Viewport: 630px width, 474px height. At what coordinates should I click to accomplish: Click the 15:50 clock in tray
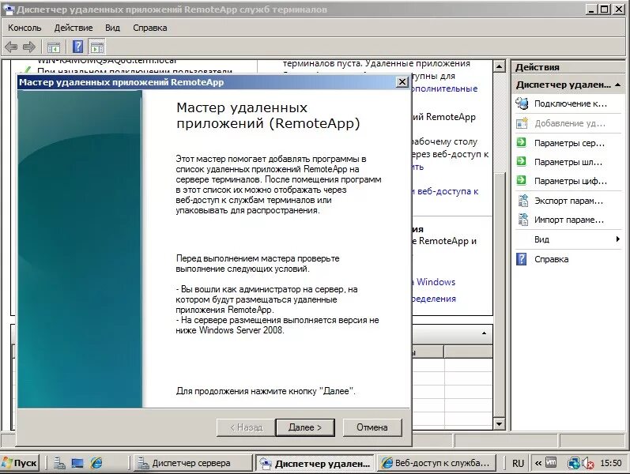click(611, 463)
